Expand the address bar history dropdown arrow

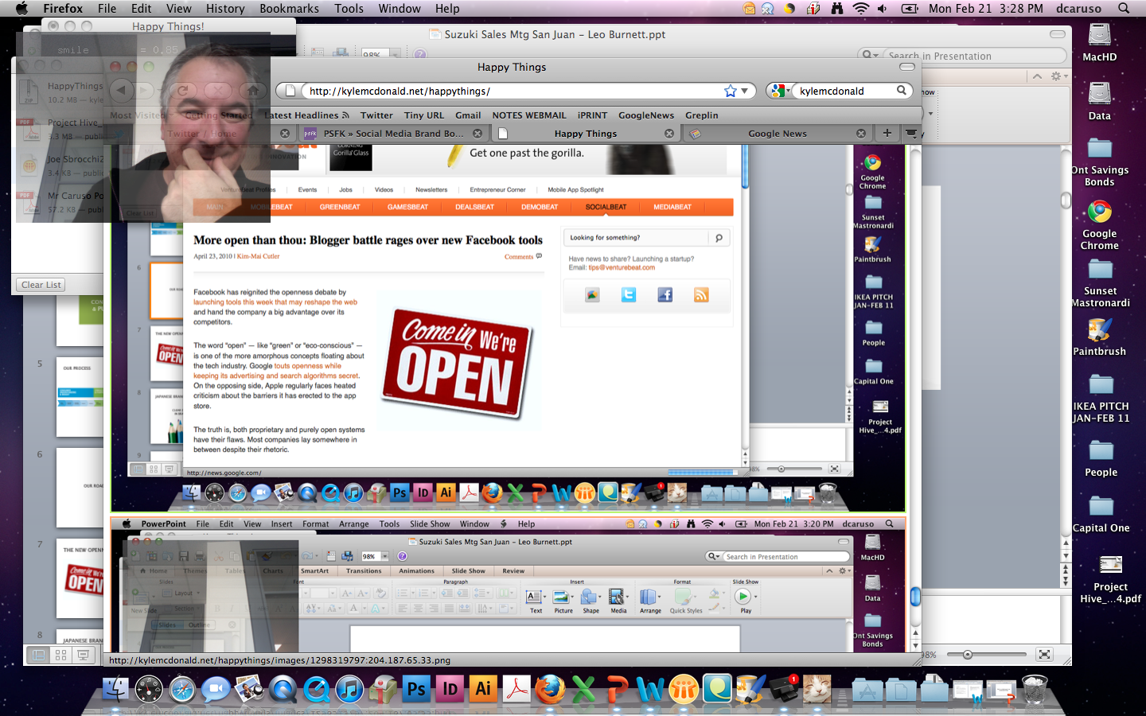(x=745, y=91)
